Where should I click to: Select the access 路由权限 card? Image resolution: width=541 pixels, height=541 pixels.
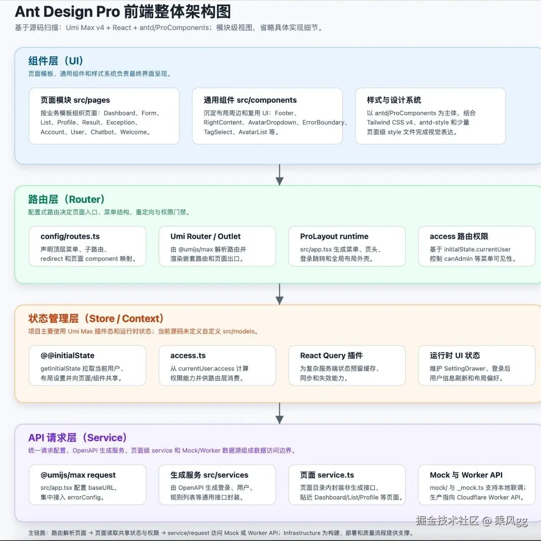477,246
